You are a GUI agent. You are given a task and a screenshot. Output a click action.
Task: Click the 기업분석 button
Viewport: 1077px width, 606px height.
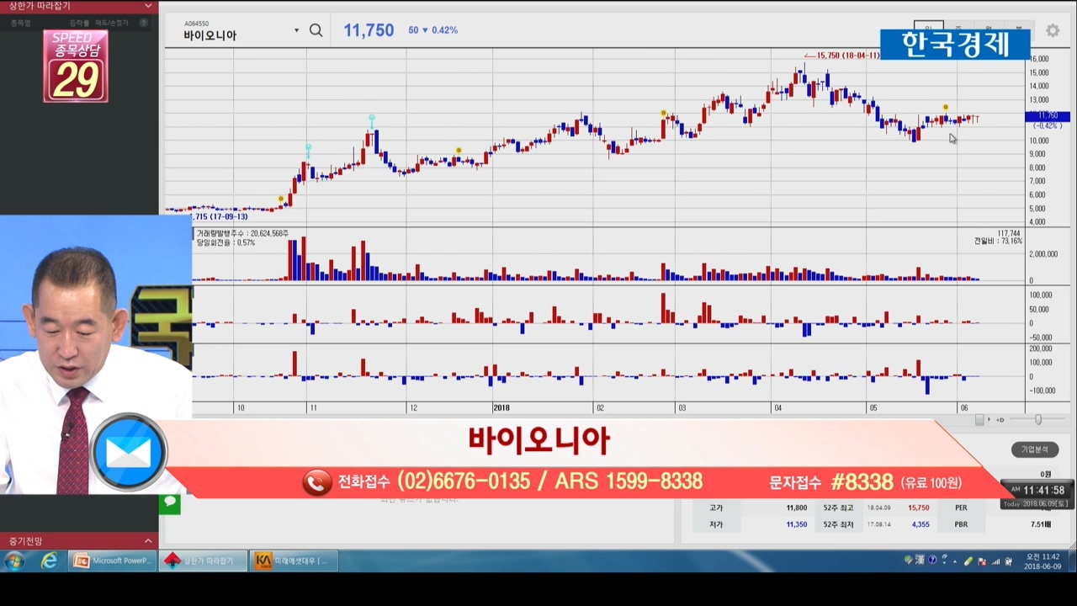click(1034, 449)
